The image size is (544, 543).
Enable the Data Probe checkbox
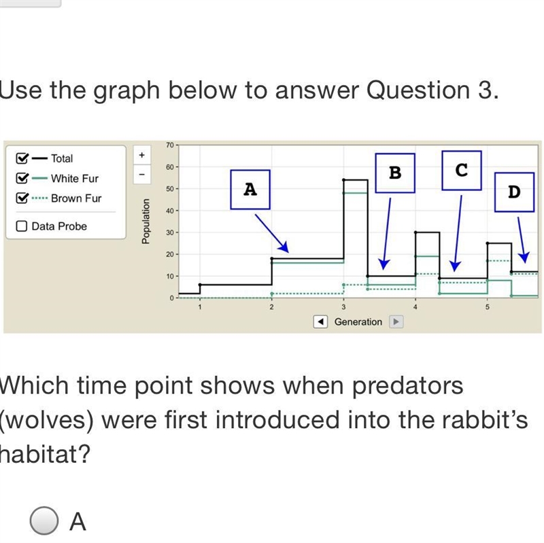point(22,226)
